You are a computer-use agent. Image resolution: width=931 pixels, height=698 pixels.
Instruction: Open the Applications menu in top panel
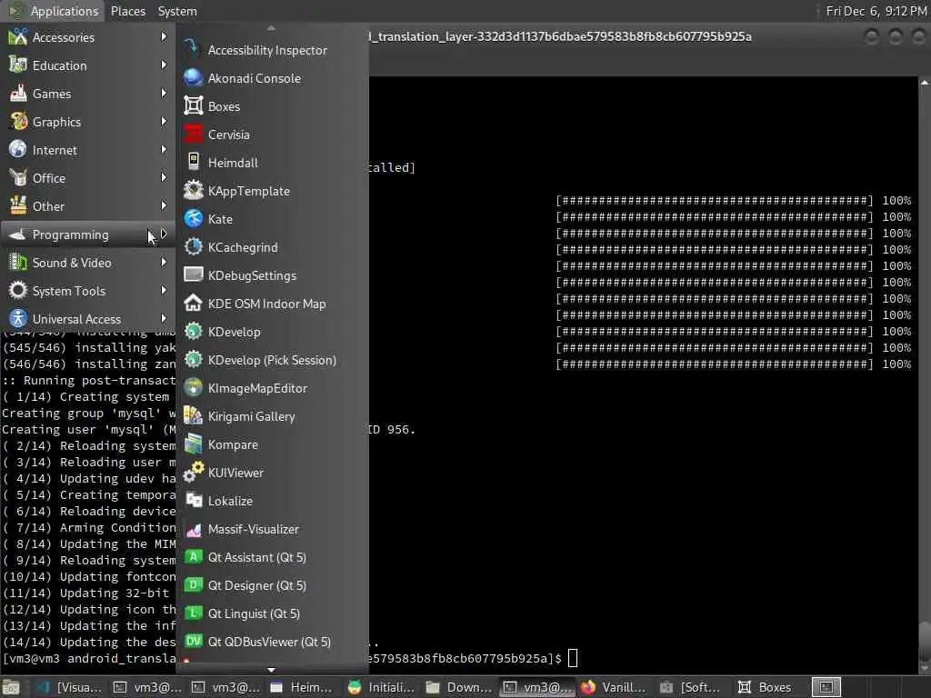click(54, 11)
